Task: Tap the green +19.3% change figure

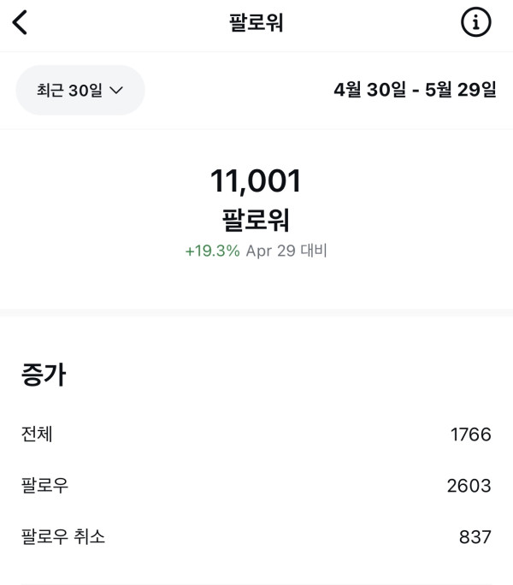Action: [212, 251]
